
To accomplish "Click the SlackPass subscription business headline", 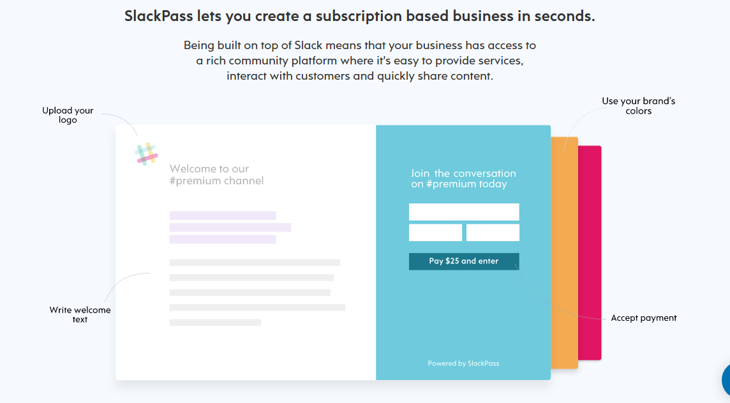I will coord(360,17).
